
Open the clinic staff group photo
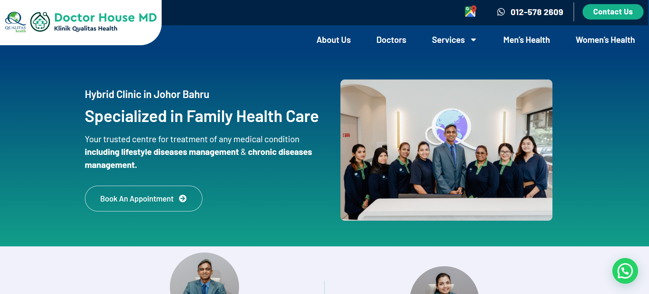(x=446, y=150)
